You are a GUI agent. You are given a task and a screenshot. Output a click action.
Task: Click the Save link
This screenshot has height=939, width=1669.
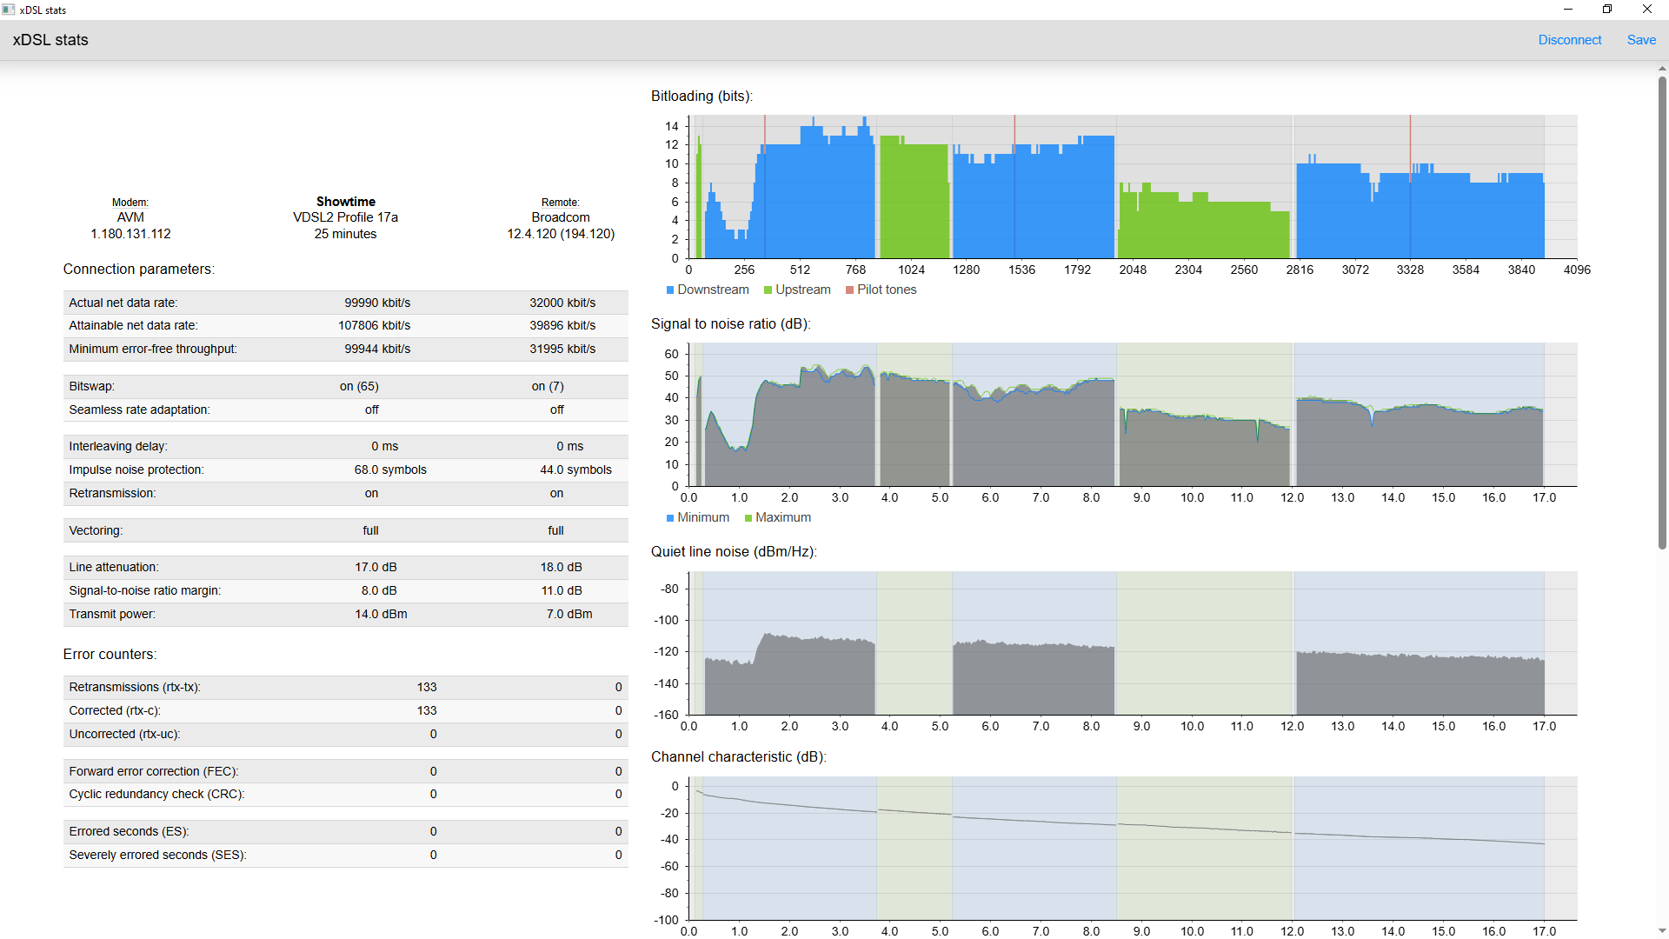click(1641, 40)
